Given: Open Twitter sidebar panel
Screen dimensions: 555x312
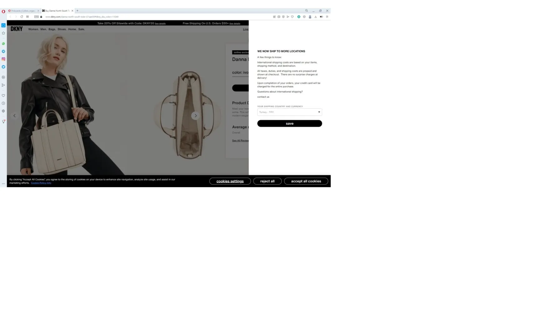Looking at the screenshot, I should (x=3, y=67).
